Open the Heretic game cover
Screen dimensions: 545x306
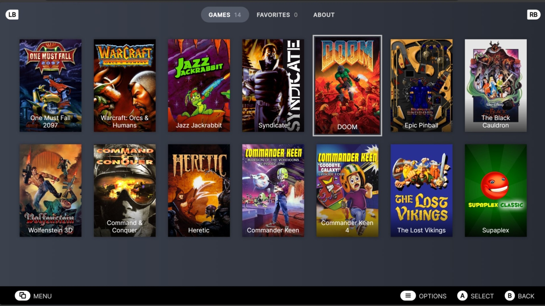(x=199, y=191)
